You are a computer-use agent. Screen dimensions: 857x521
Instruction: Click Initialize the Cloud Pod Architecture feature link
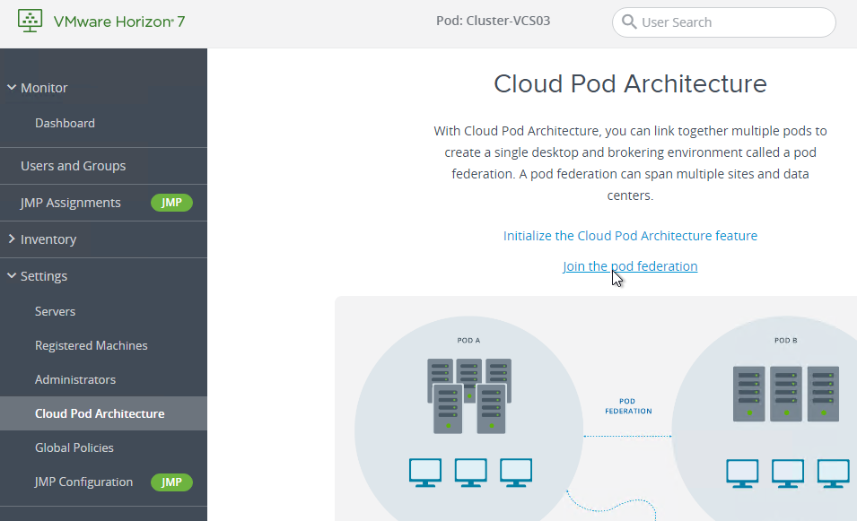(630, 235)
